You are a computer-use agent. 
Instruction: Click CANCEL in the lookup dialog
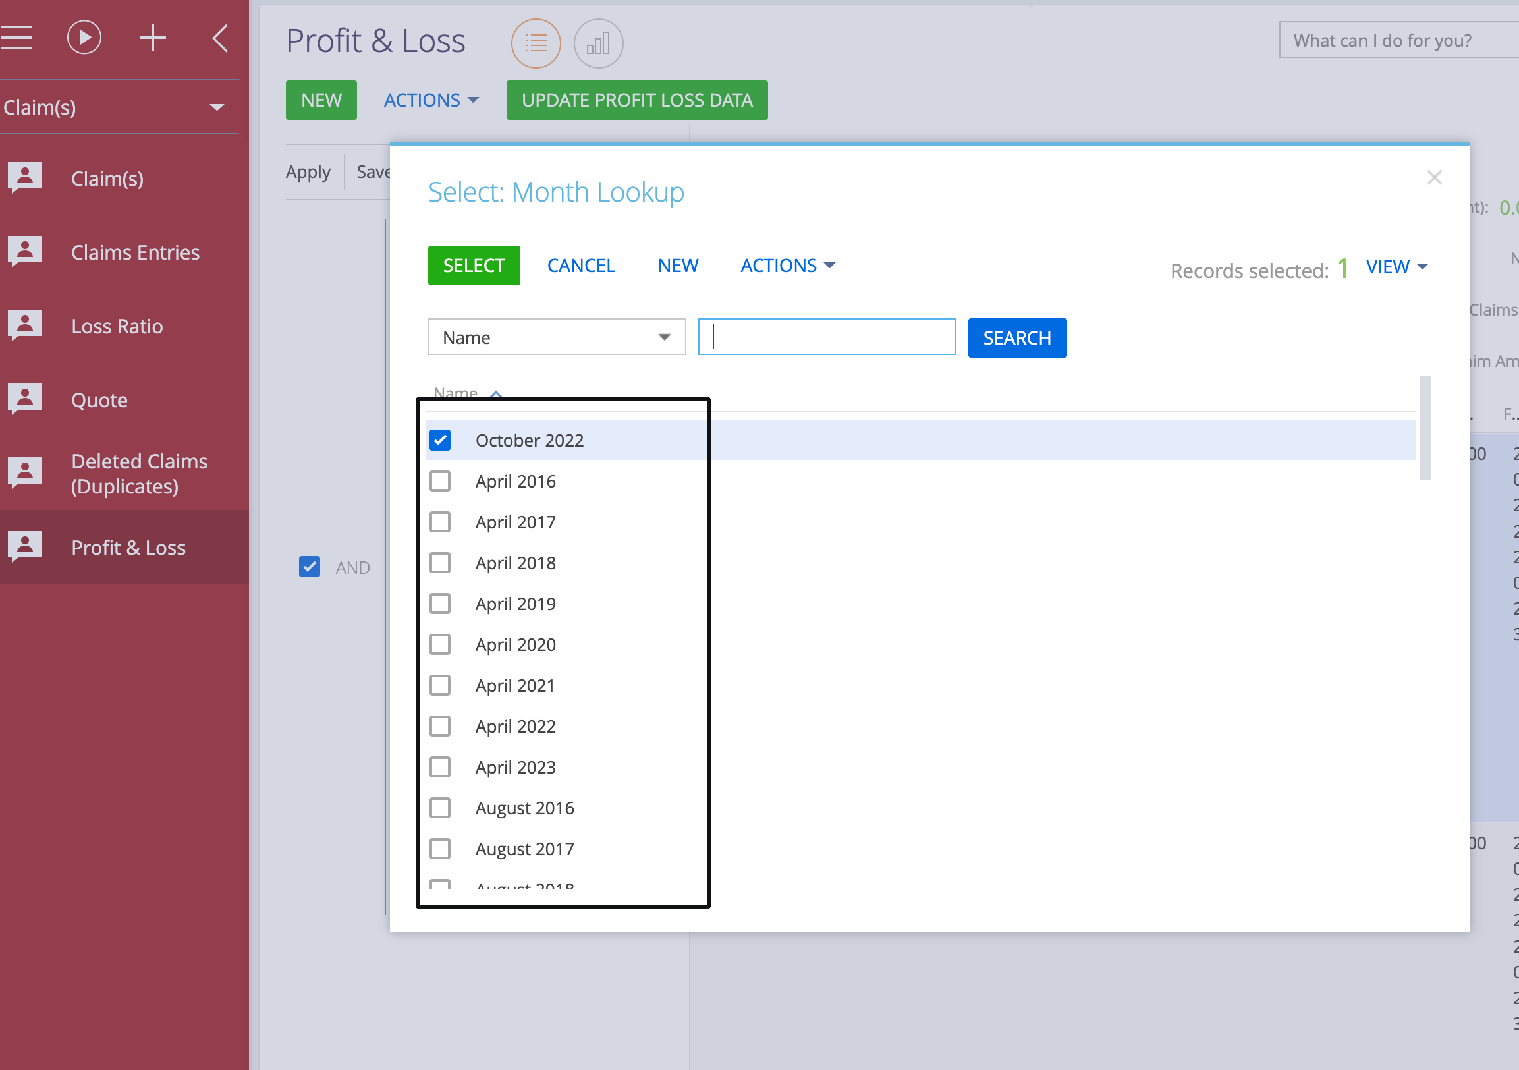[582, 266]
